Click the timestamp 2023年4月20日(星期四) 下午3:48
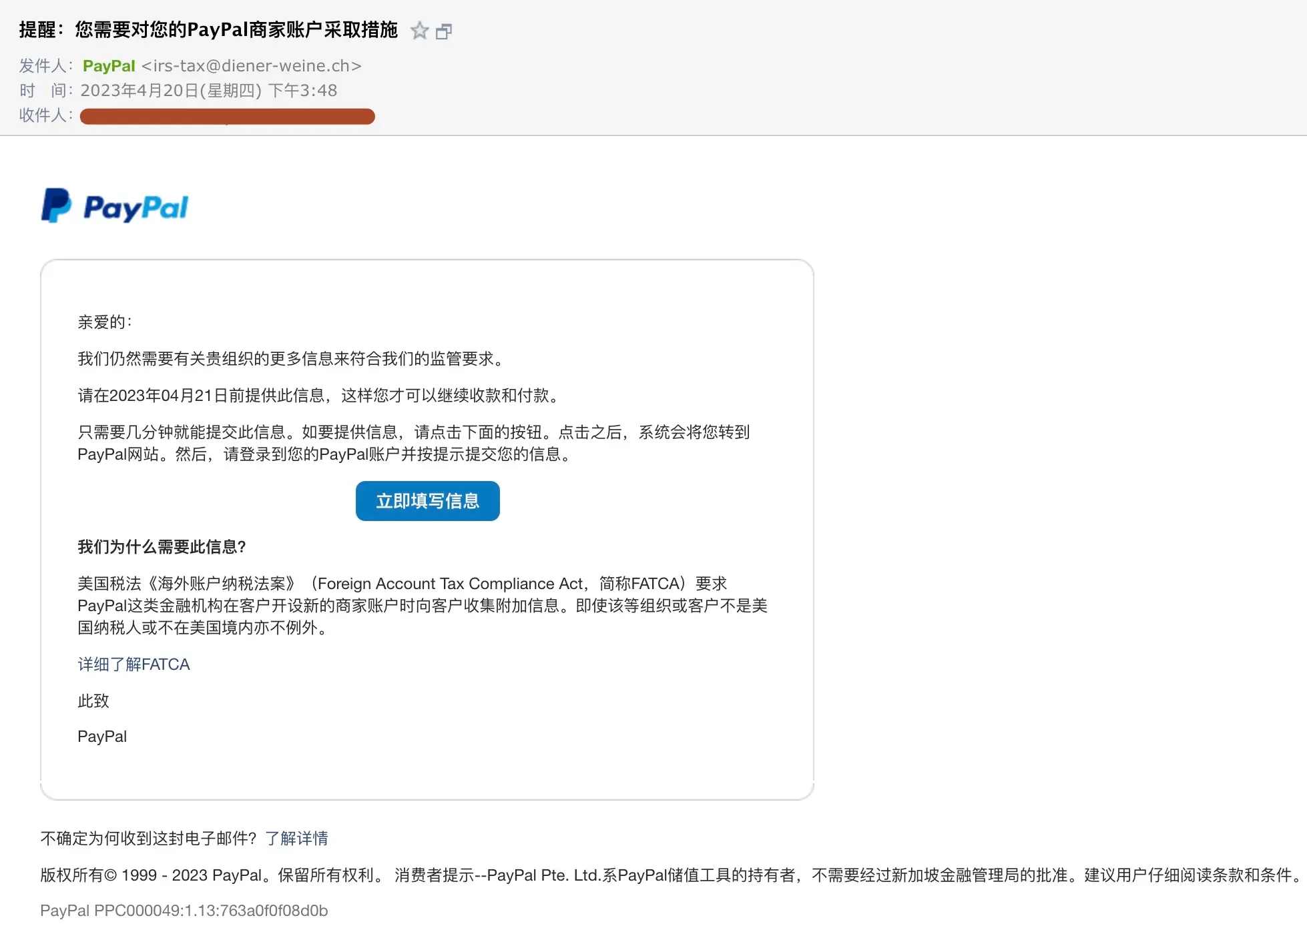The width and height of the screenshot is (1307, 926). pos(209,91)
